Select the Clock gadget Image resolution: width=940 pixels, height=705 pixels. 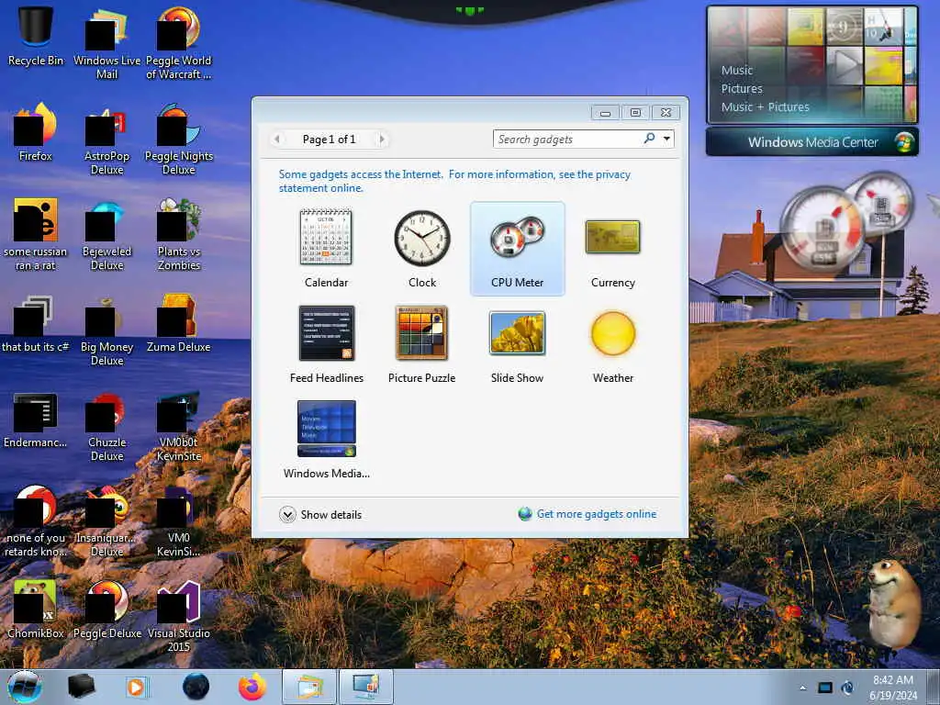(x=422, y=248)
